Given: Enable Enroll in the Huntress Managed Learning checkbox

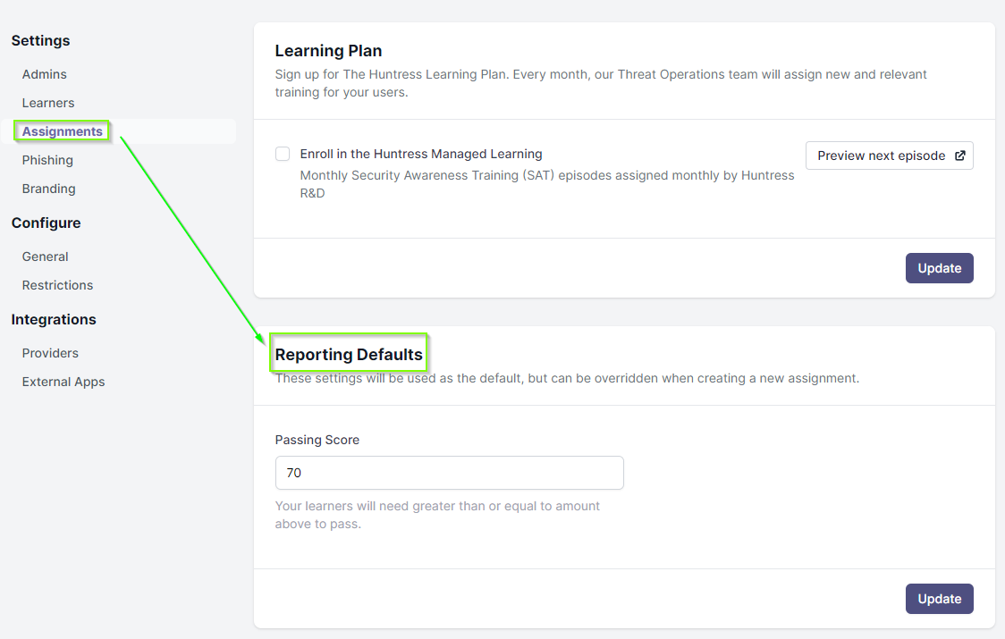Looking at the screenshot, I should pos(283,154).
